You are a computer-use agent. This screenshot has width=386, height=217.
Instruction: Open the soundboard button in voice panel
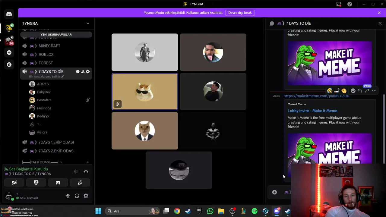point(80,182)
